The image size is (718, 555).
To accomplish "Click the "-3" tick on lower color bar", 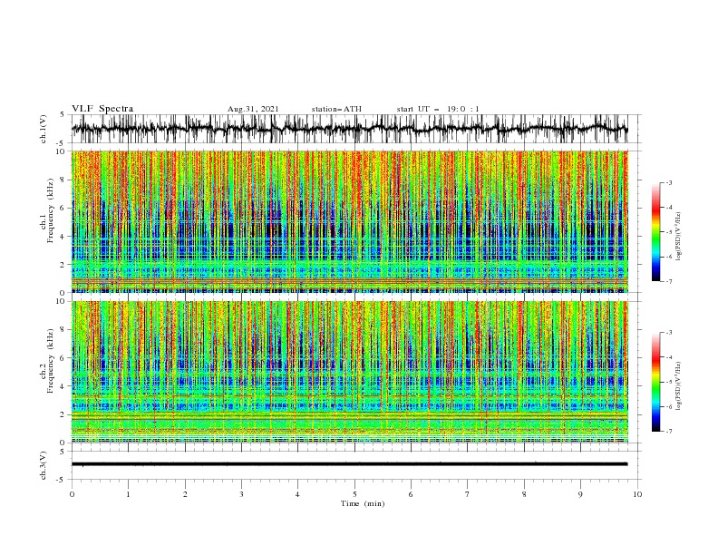I will click(x=669, y=333).
